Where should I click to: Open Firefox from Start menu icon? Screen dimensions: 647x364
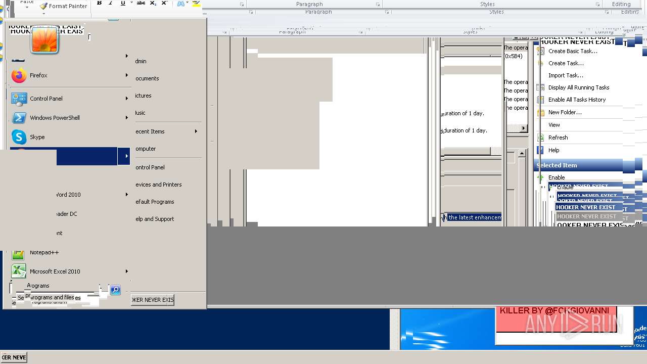click(x=19, y=75)
